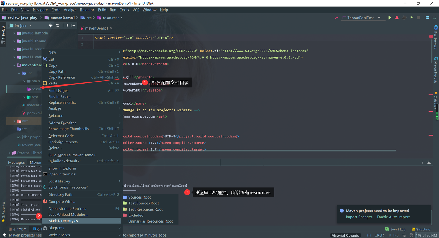
Task: Open the 2: Favorites side tab
Action: (x=3, y=212)
